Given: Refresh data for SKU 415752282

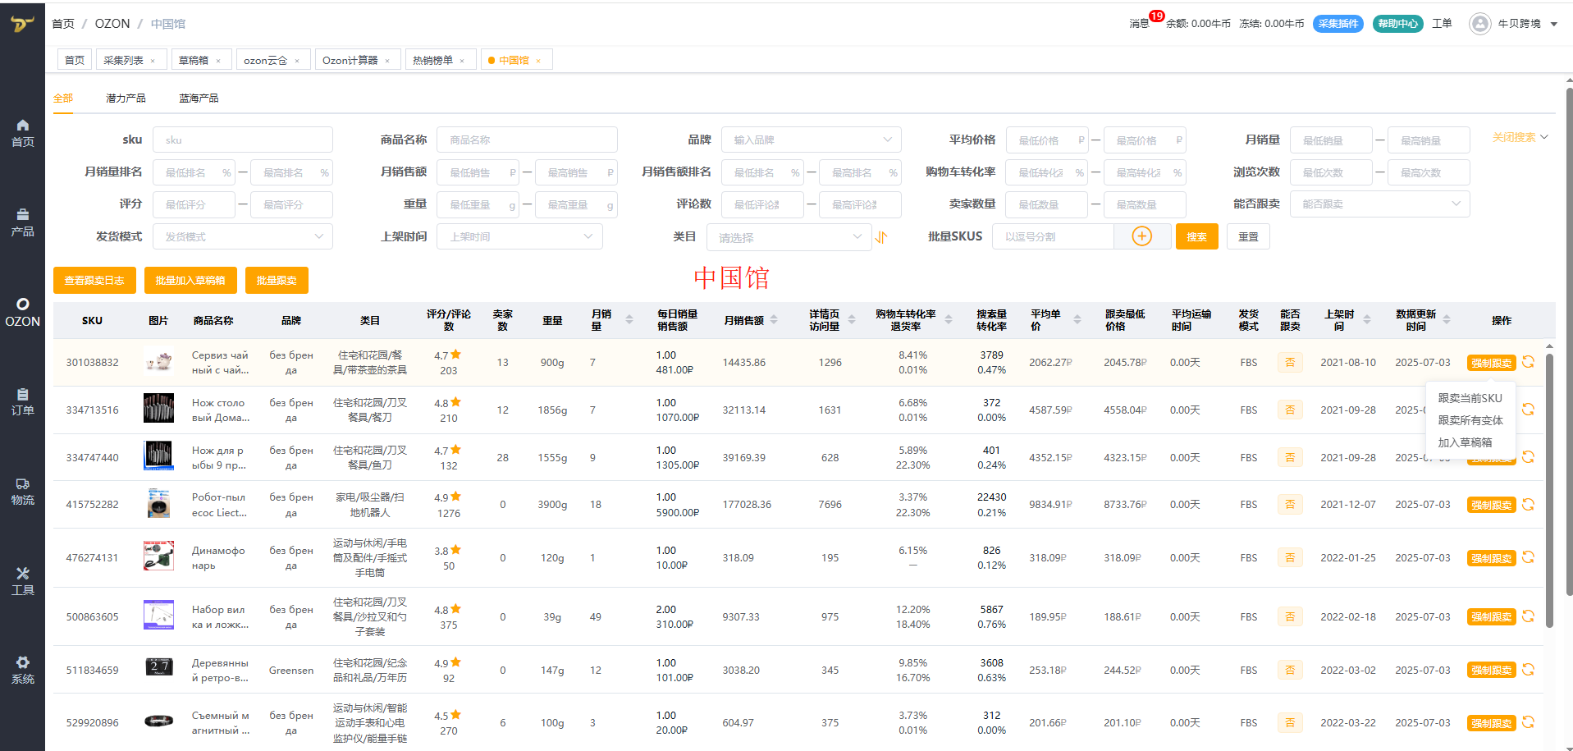Looking at the screenshot, I should tap(1528, 505).
